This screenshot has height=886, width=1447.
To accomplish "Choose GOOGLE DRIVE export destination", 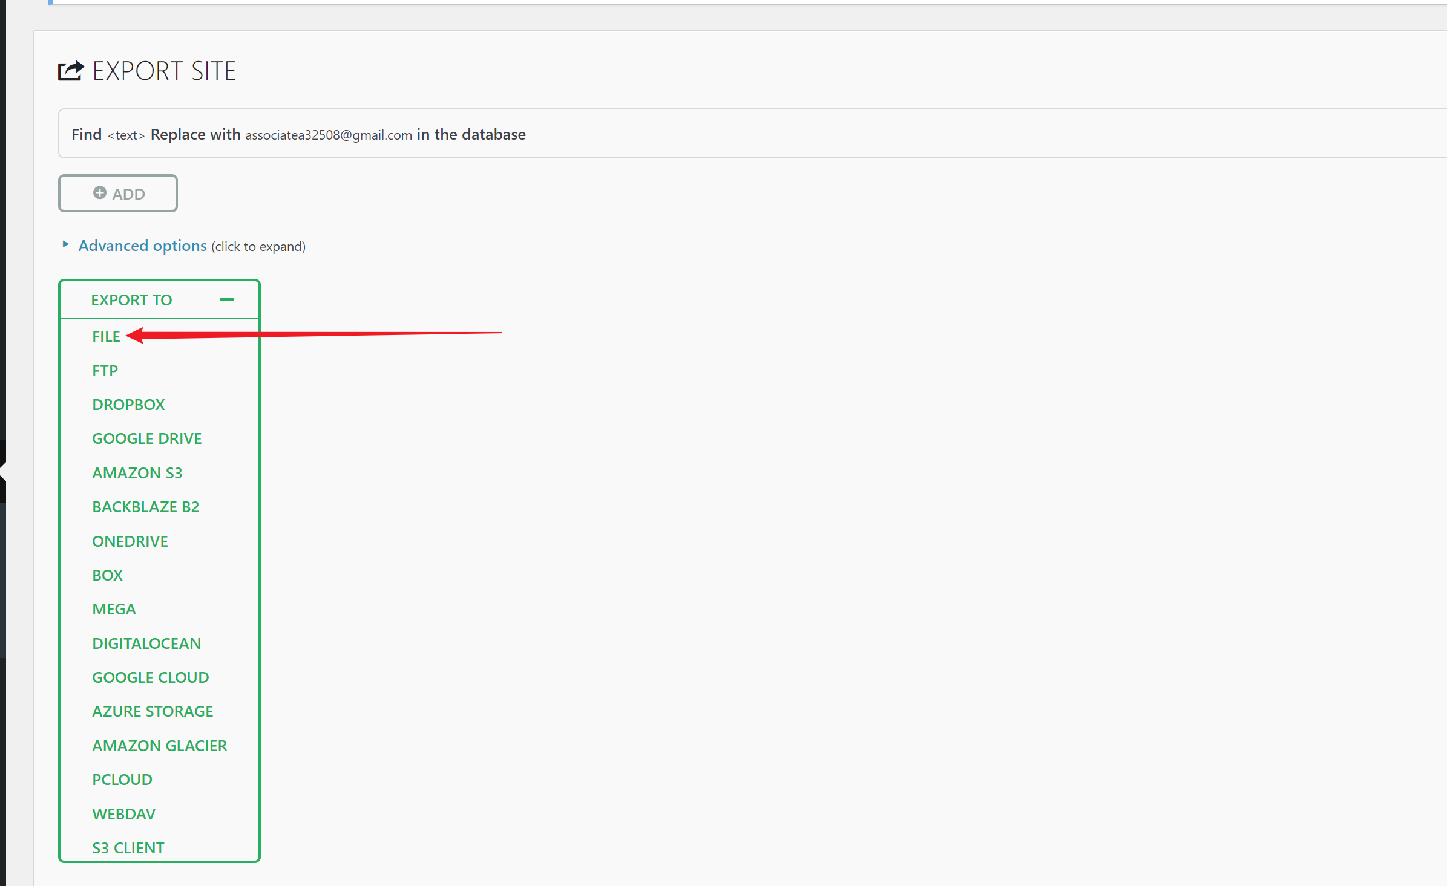I will click(146, 438).
